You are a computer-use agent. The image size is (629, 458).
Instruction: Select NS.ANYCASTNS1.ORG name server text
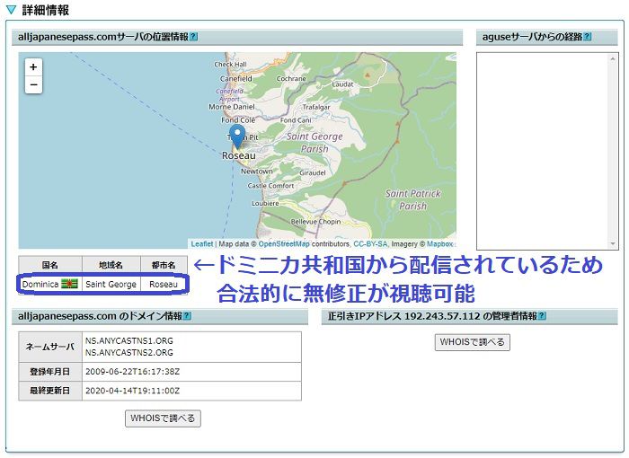[129, 341]
